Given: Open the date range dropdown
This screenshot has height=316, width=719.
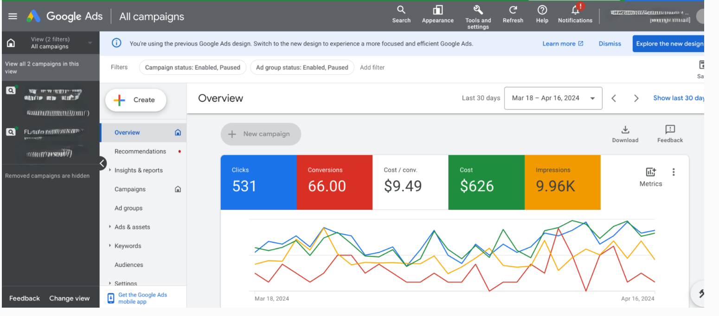Looking at the screenshot, I should [x=553, y=98].
